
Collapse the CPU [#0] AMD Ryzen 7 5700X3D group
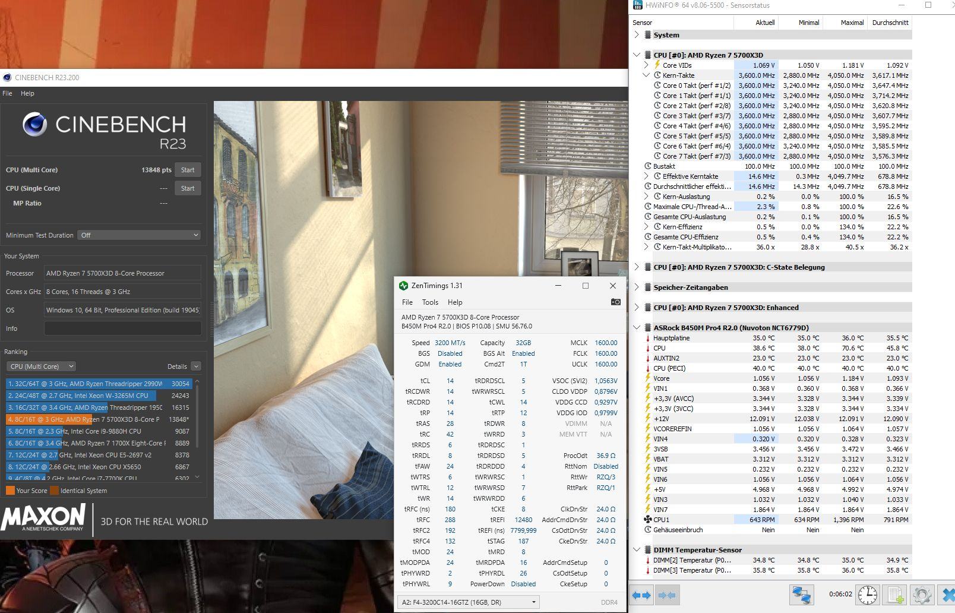(x=637, y=55)
